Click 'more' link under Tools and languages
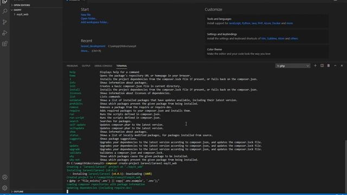Screen dimensions: 347x195 tap(290, 23)
